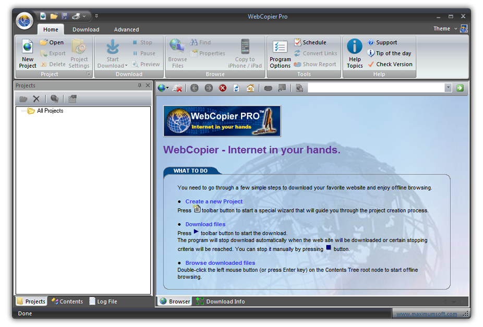483x327 pixels.
Task: Pin the Projects panel with pushpin
Action: tap(140, 86)
